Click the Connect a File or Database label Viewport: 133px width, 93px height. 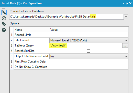pyautogui.click(x=27, y=11)
